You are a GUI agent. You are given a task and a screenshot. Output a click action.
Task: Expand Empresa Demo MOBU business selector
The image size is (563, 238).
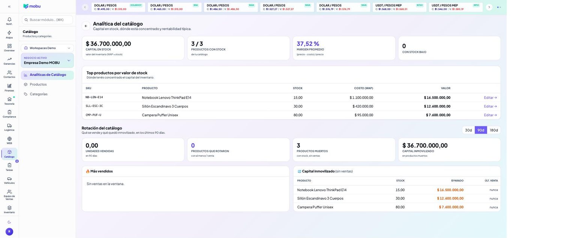pyautogui.click(x=47, y=60)
